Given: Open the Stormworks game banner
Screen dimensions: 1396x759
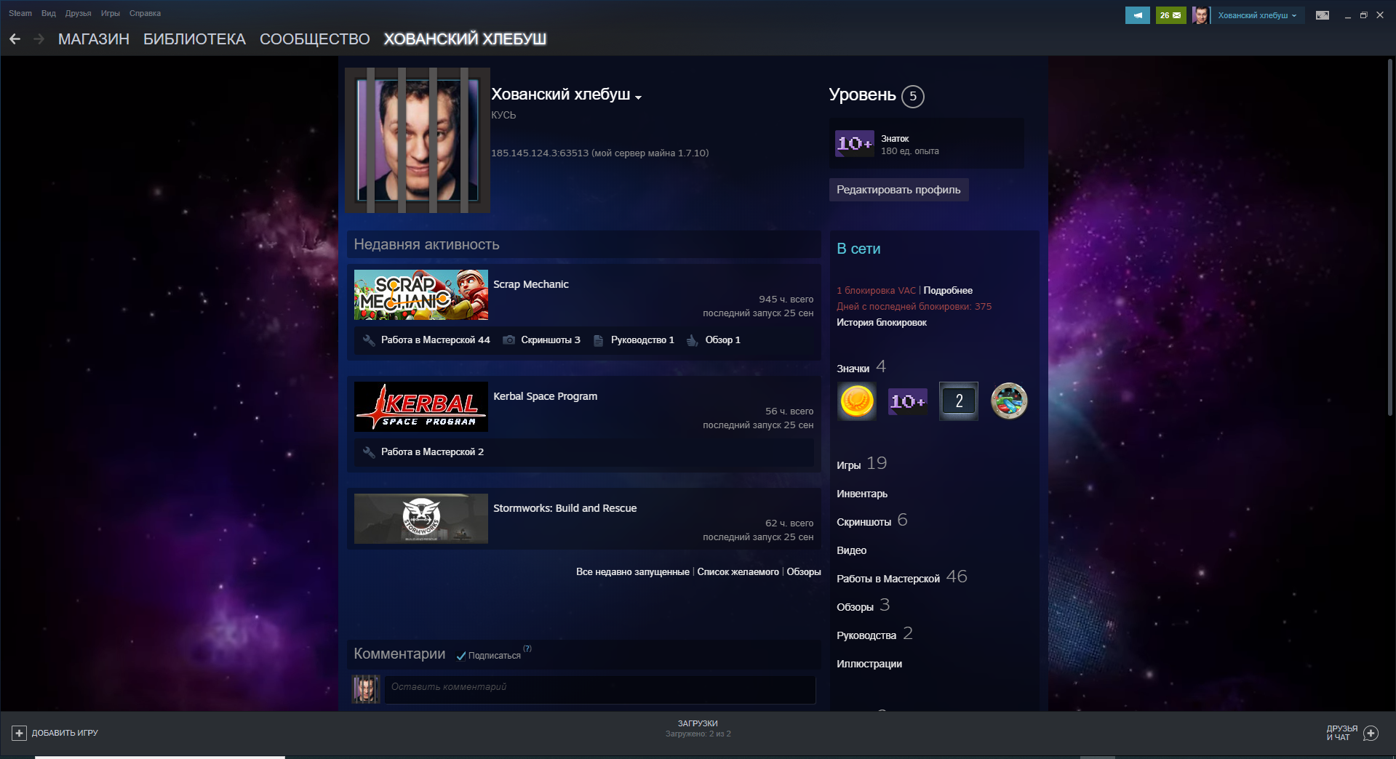Looking at the screenshot, I should 420,519.
